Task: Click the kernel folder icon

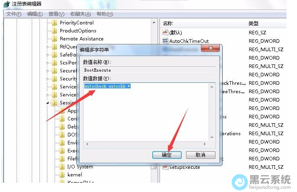Action: pos(62,175)
